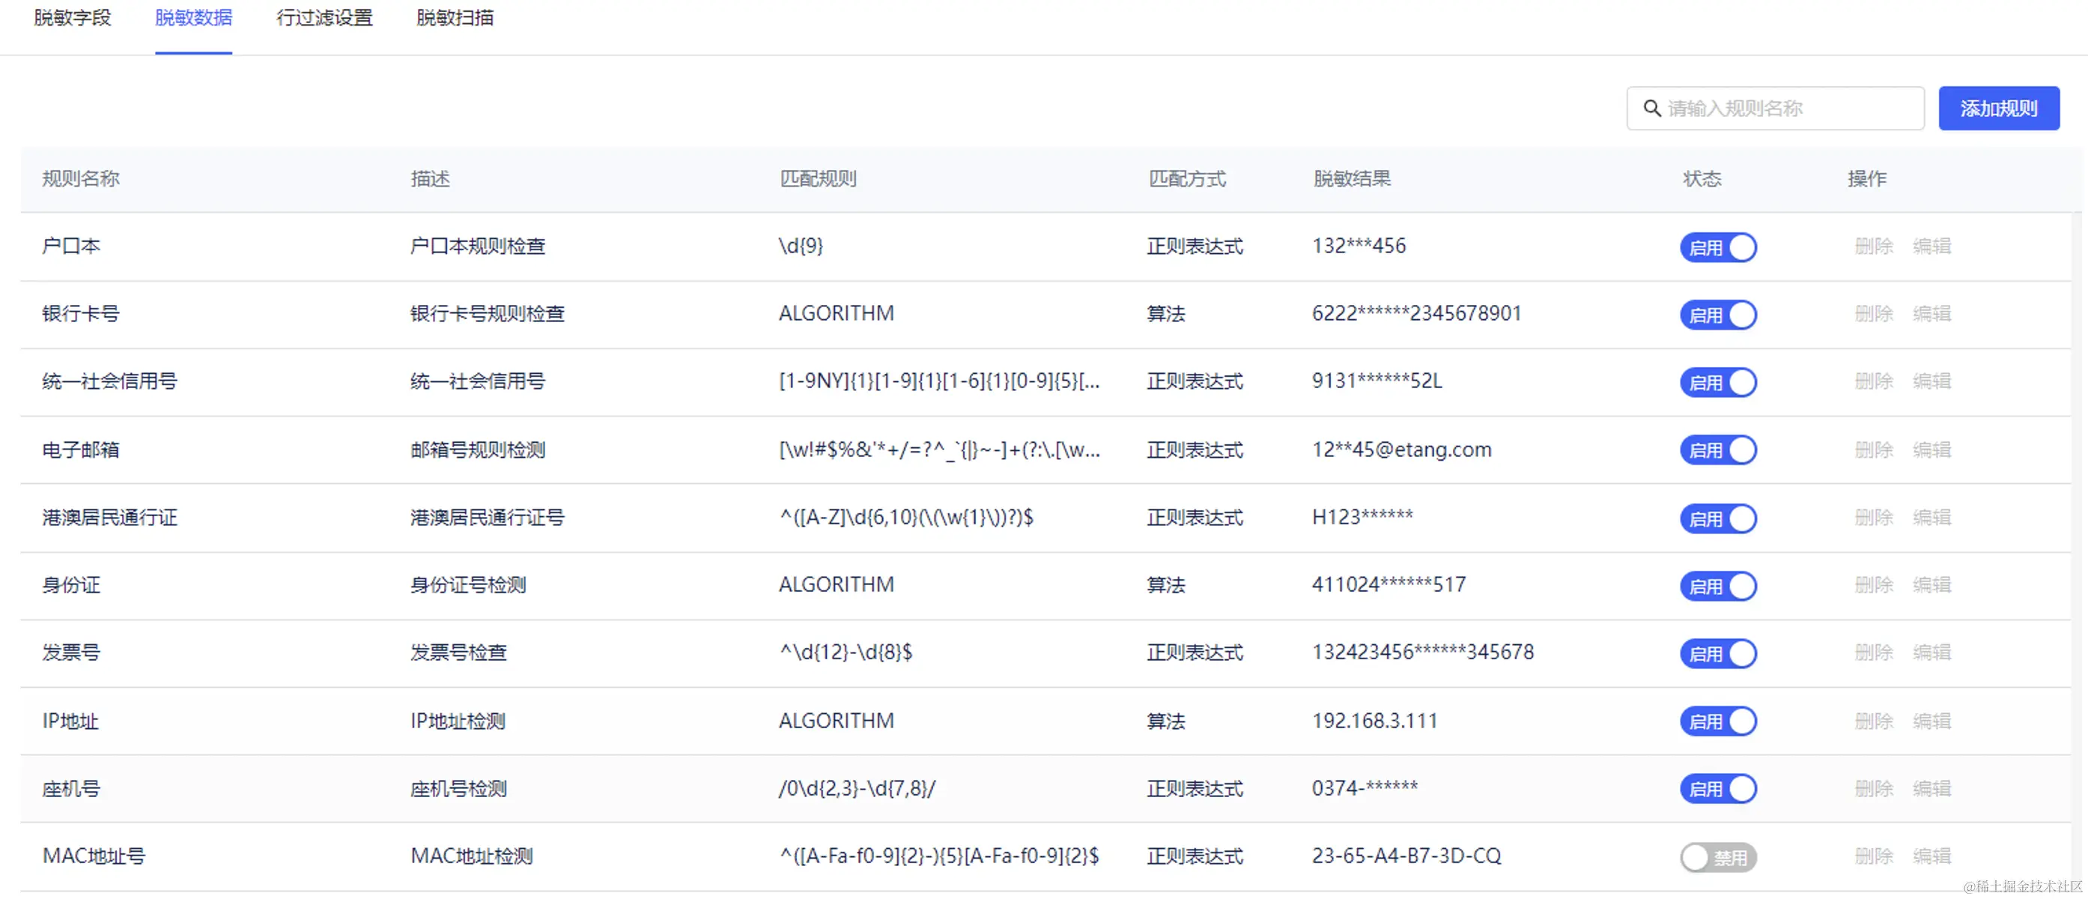Click the 添加规则 button
The image size is (2088, 899).
point(1998,109)
